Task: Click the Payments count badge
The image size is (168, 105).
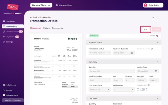Action: [17, 37]
